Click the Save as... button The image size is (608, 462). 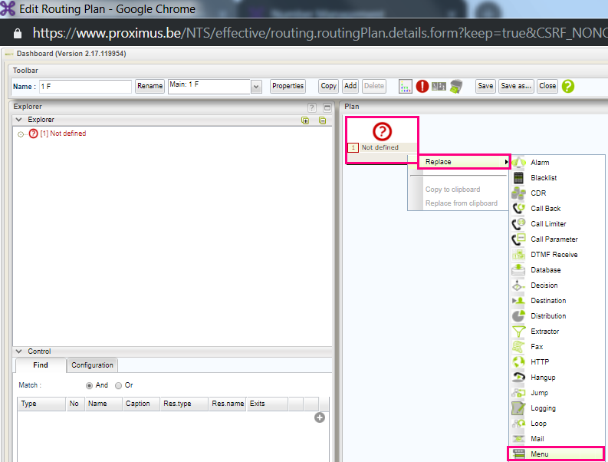click(516, 87)
